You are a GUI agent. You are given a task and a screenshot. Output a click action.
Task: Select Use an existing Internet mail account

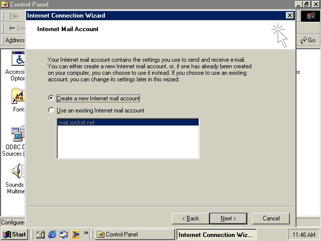pyautogui.click(x=96, y=110)
